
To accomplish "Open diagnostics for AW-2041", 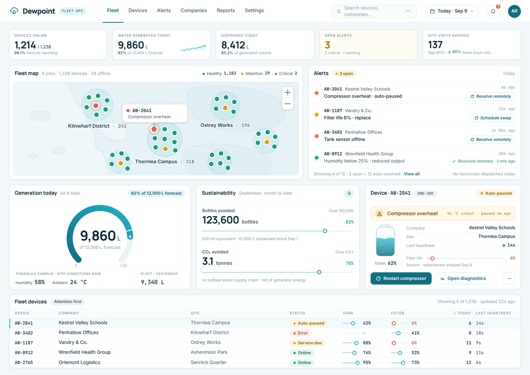I will click(x=463, y=278).
